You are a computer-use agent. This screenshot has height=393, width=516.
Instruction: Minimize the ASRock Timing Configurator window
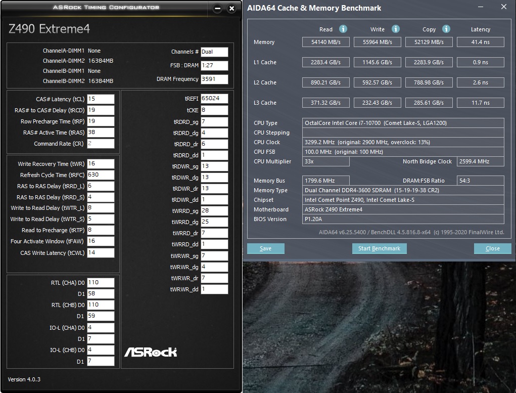coord(217,9)
